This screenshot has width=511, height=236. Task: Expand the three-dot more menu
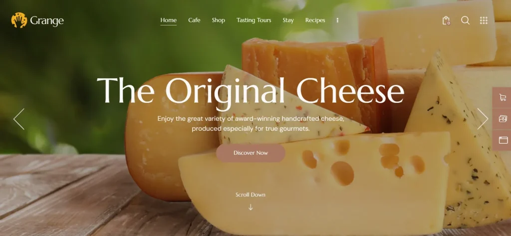pyautogui.click(x=337, y=20)
